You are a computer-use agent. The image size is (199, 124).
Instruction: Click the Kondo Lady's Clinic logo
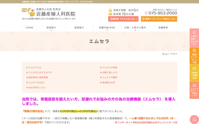28,12
